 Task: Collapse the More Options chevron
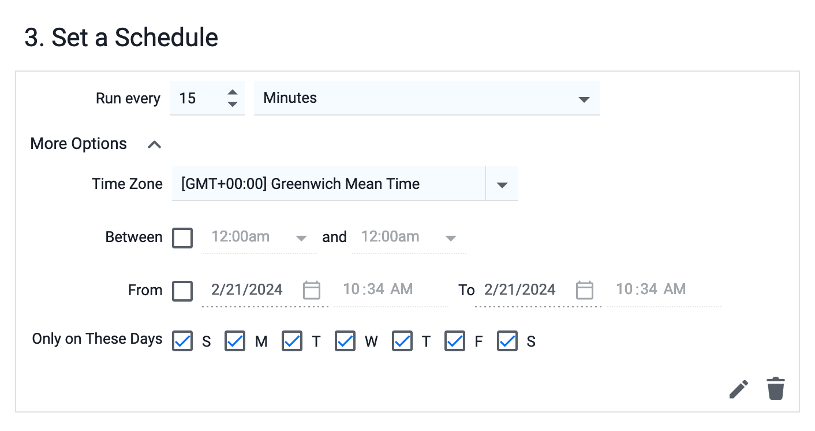coord(154,144)
